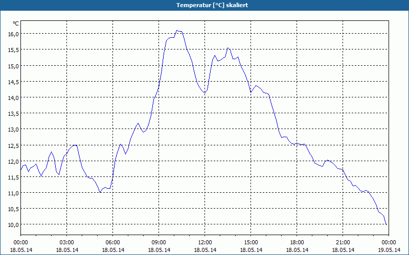
Task: Click the 03:00 time axis label
Action: pyautogui.click(x=67, y=243)
